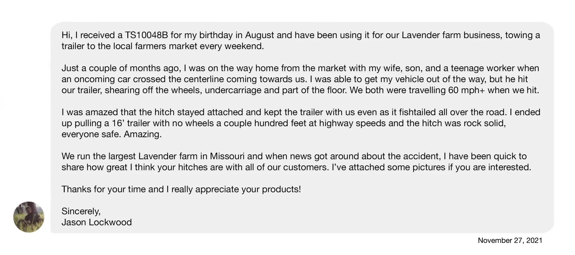Click the November 27, 2021 date stamp
This screenshot has height=255, width=575.
[x=510, y=240]
